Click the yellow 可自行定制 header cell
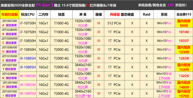Screen dimensions: 193x98 point(10,14)
